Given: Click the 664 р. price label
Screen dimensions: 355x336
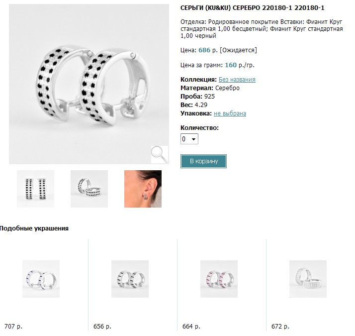Looking at the screenshot, I should pos(191,327).
